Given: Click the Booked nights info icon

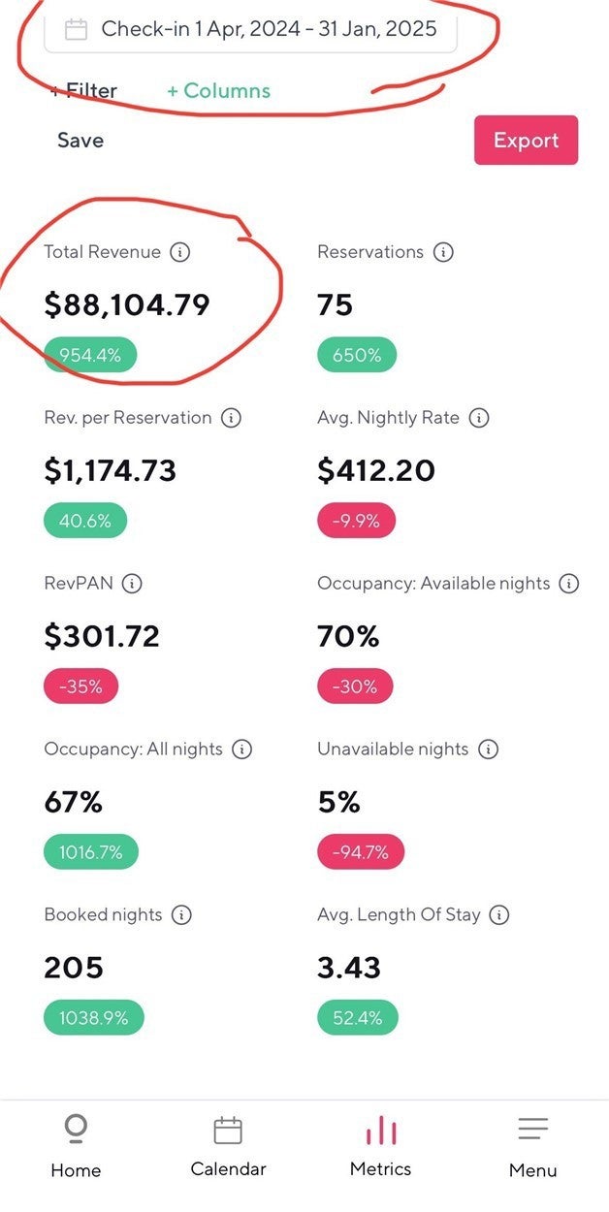Looking at the screenshot, I should (x=181, y=915).
